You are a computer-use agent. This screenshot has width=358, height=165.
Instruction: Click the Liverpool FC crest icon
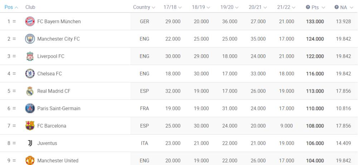pos(30,56)
